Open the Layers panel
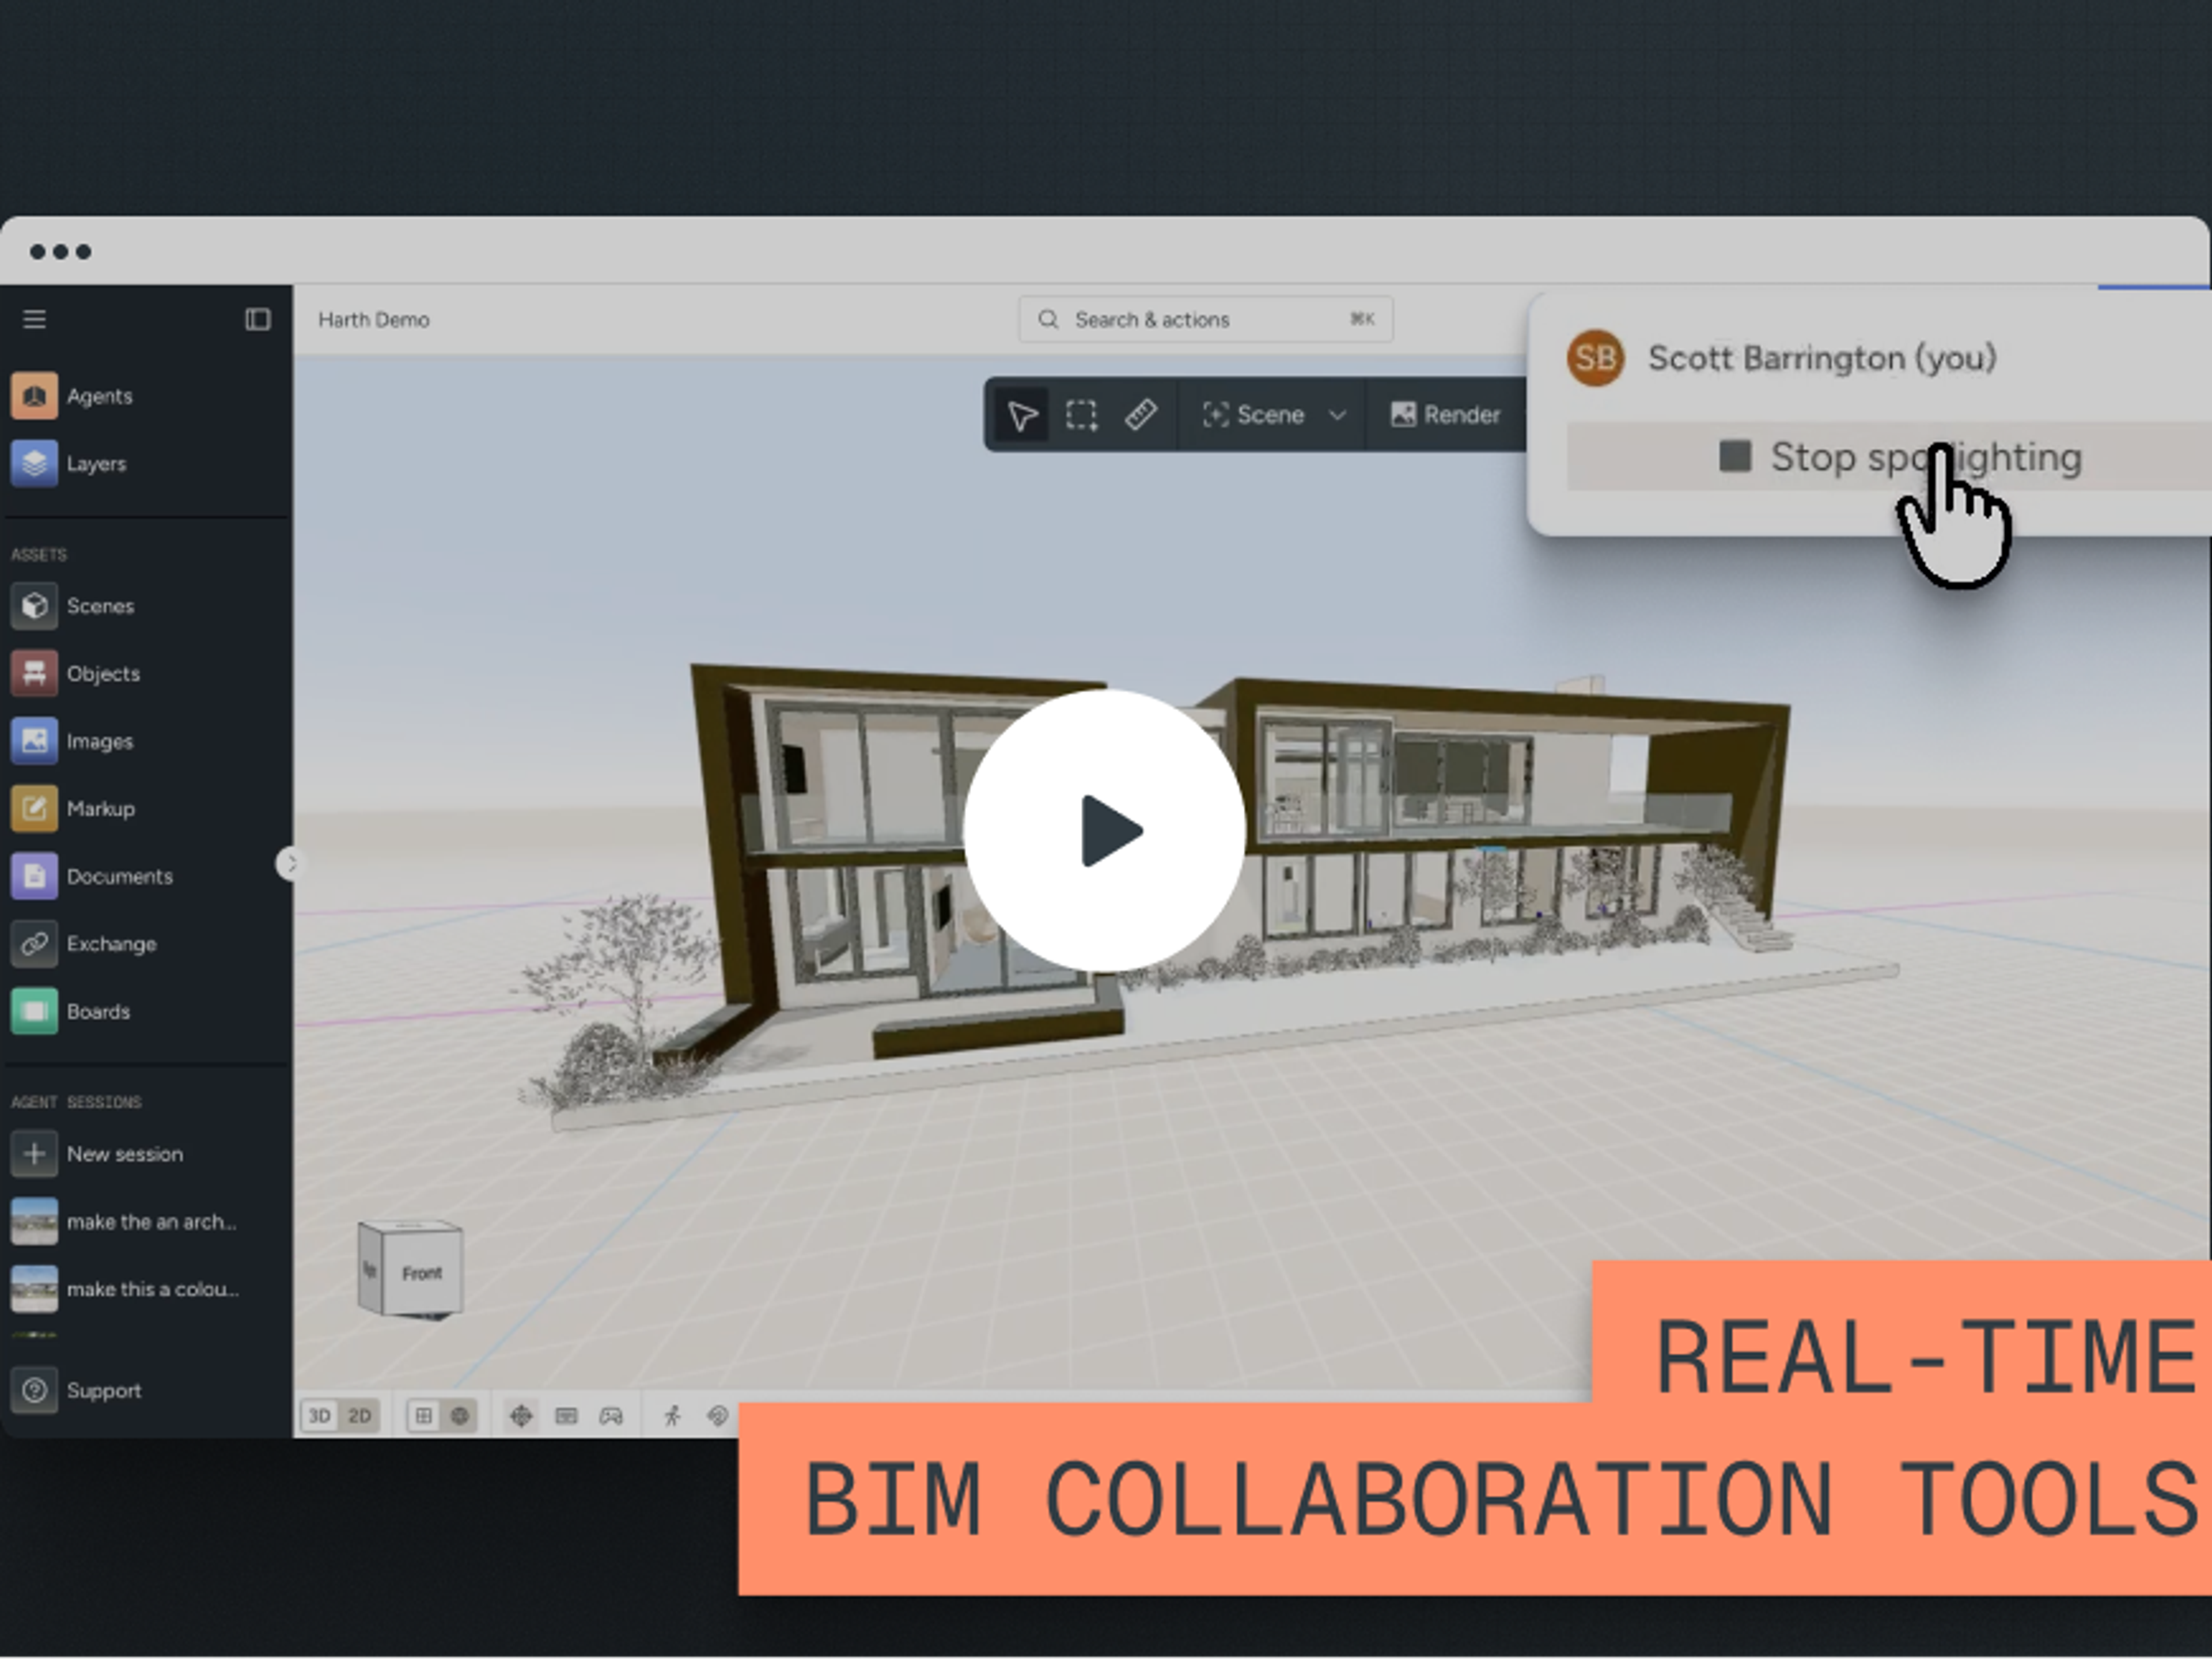 click(69, 463)
